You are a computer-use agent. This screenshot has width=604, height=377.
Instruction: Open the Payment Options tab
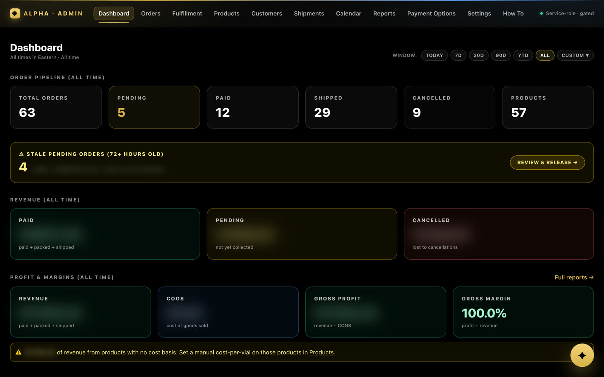(431, 14)
